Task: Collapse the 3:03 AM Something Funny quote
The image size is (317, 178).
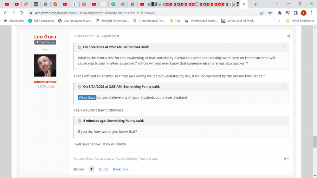Action: pyautogui.click(x=80, y=87)
